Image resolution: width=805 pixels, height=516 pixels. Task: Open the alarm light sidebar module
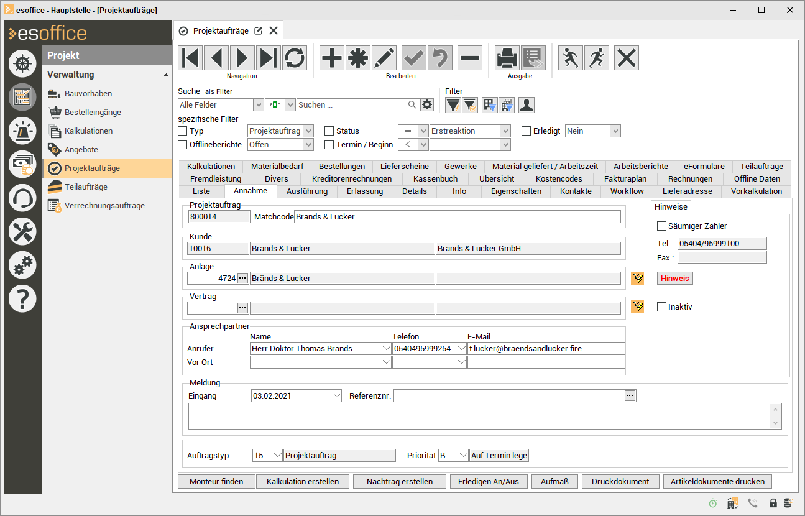pyautogui.click(x=22, y=131)
